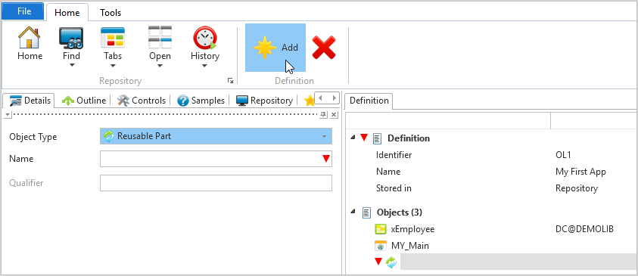This screenshot has height=276, width=638.
Task: Select the MY_Main object in tree
Action: pos(409,246)
